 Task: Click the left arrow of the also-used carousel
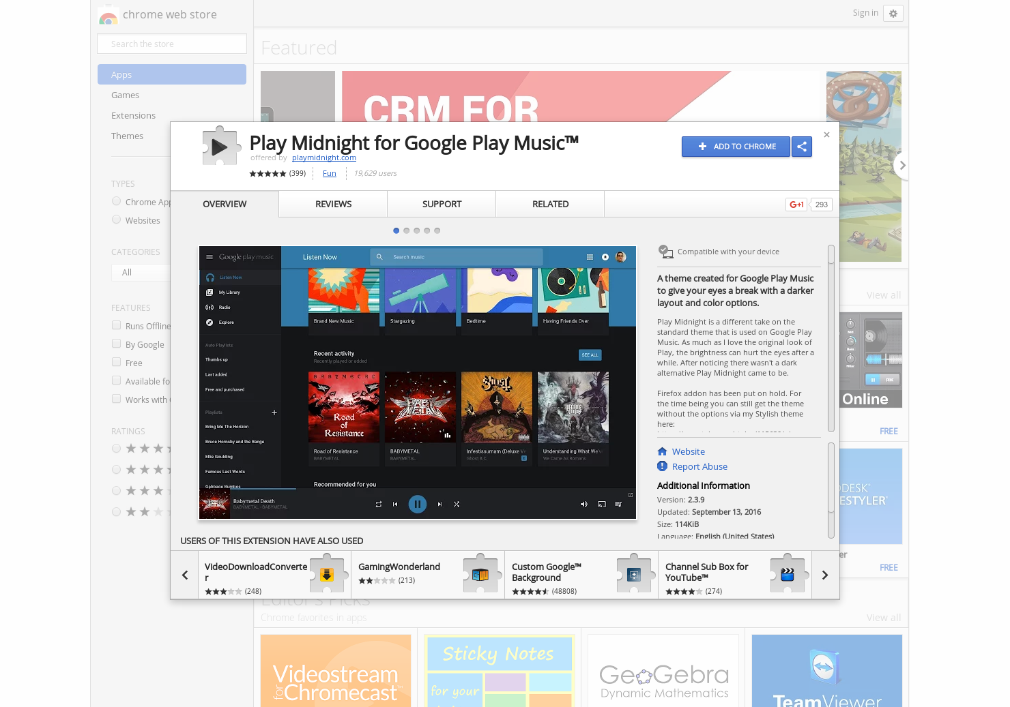184,575
